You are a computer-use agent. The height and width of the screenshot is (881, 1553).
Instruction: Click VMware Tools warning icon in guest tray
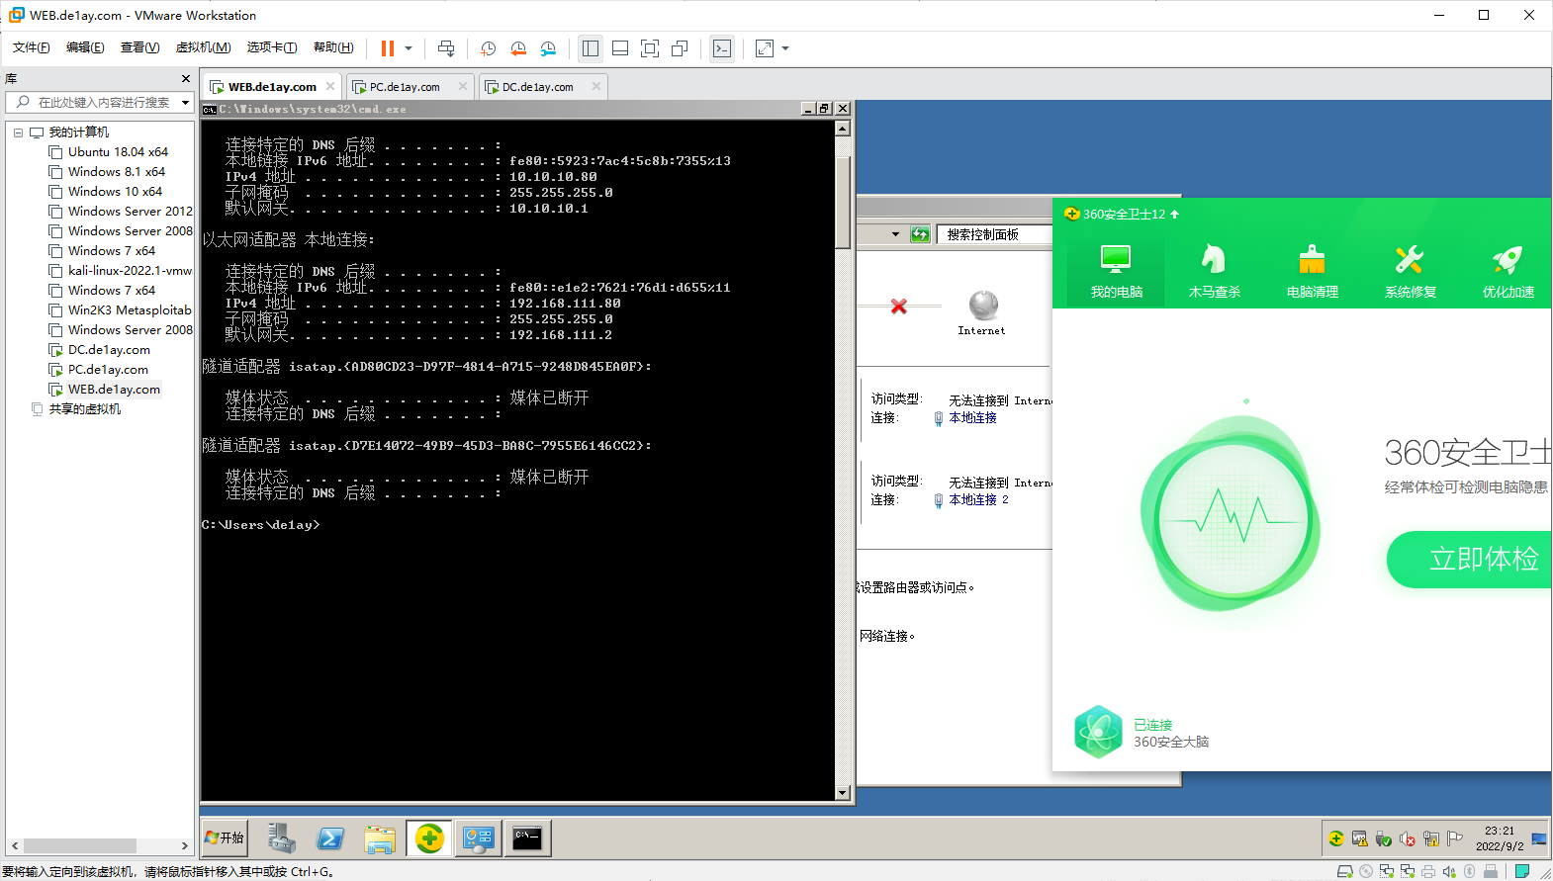[x=1360, y=838]
